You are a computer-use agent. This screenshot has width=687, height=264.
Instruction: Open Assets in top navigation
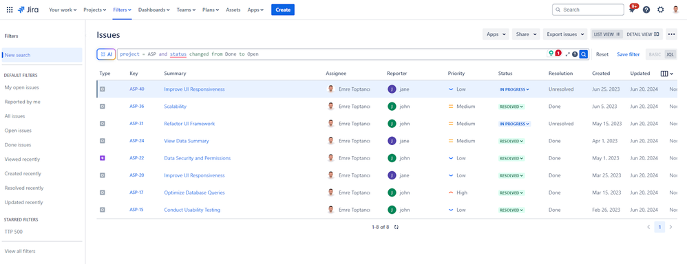[233, 10]
